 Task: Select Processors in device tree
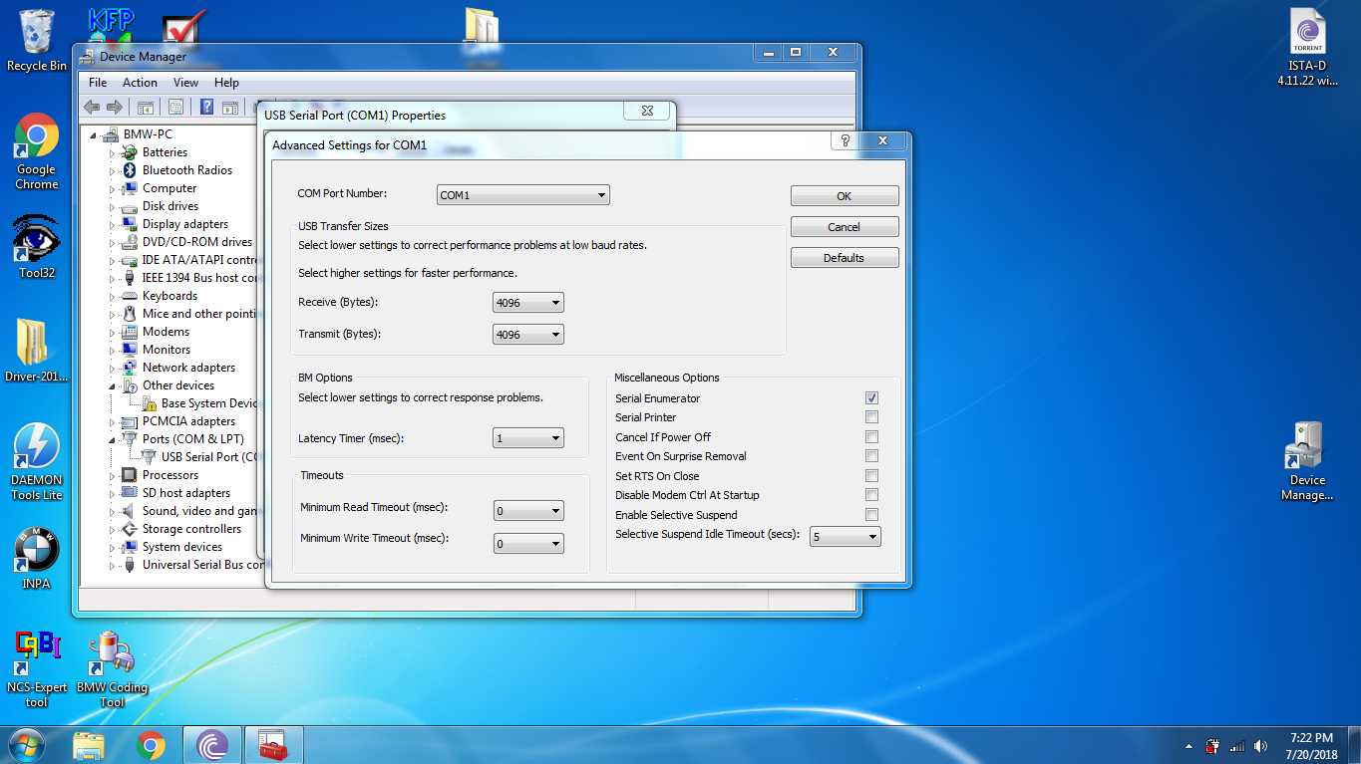click(170, 475)
